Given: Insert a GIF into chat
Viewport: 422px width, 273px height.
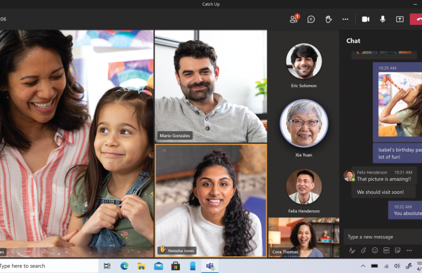Looking at the screenshot, I should point(386,251).
